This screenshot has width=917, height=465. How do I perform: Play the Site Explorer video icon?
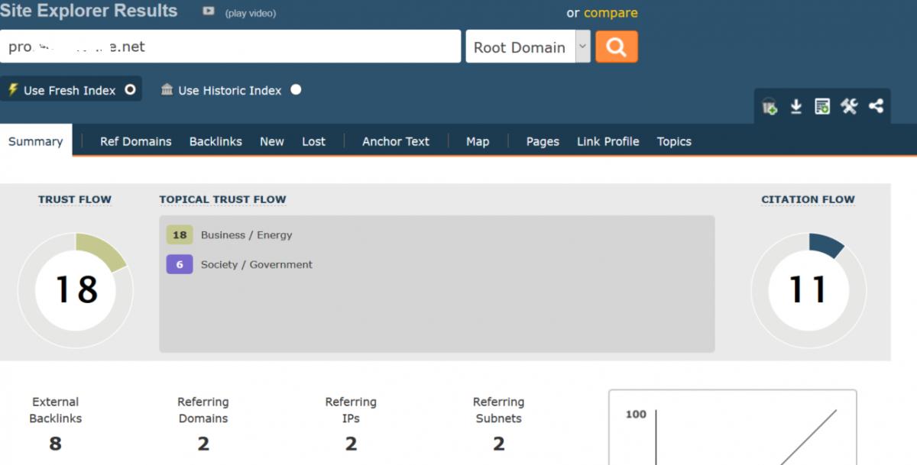pos(209,11)
